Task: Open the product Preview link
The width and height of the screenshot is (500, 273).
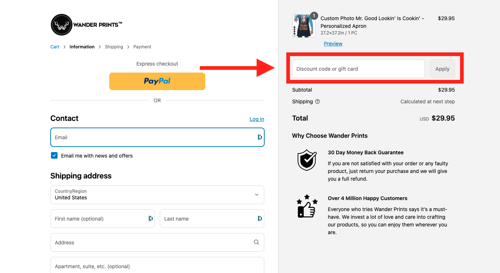Action: [x=333, y=44]
